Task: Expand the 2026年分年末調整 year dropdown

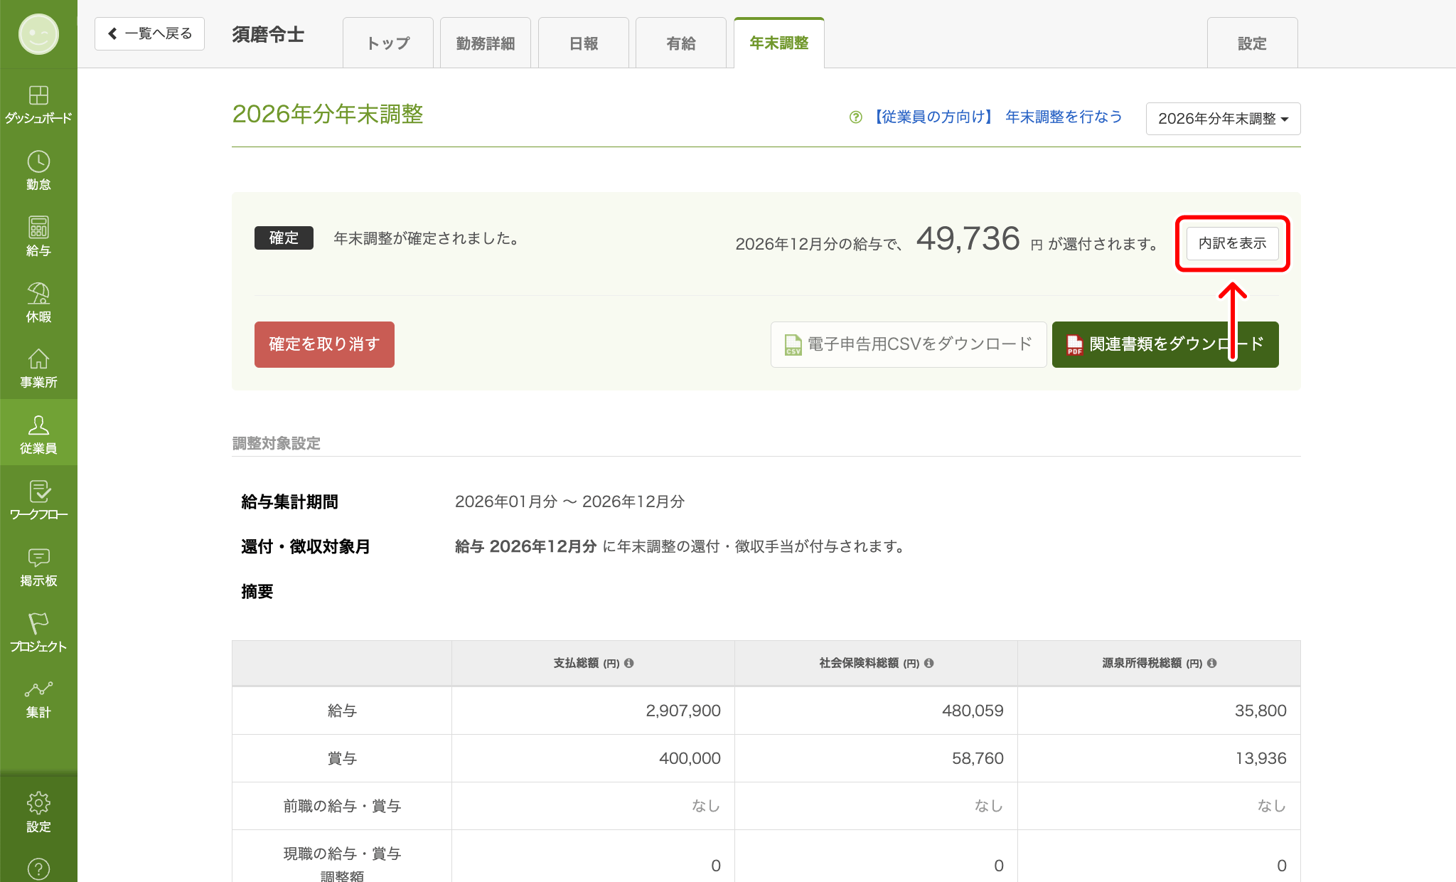Action: (x=1223, y=119)
